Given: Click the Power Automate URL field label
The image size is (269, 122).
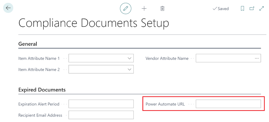Looking at the screenshot, I should tap(165, 104).
